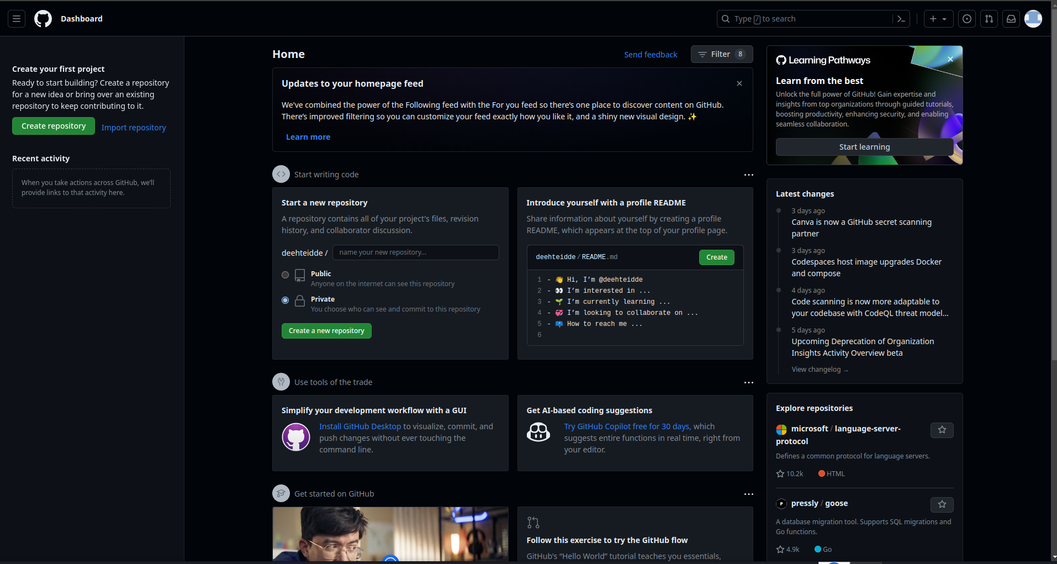The image size is (1057, 564).
Task: Open the Issues icon in header
Action: point(967,19)
